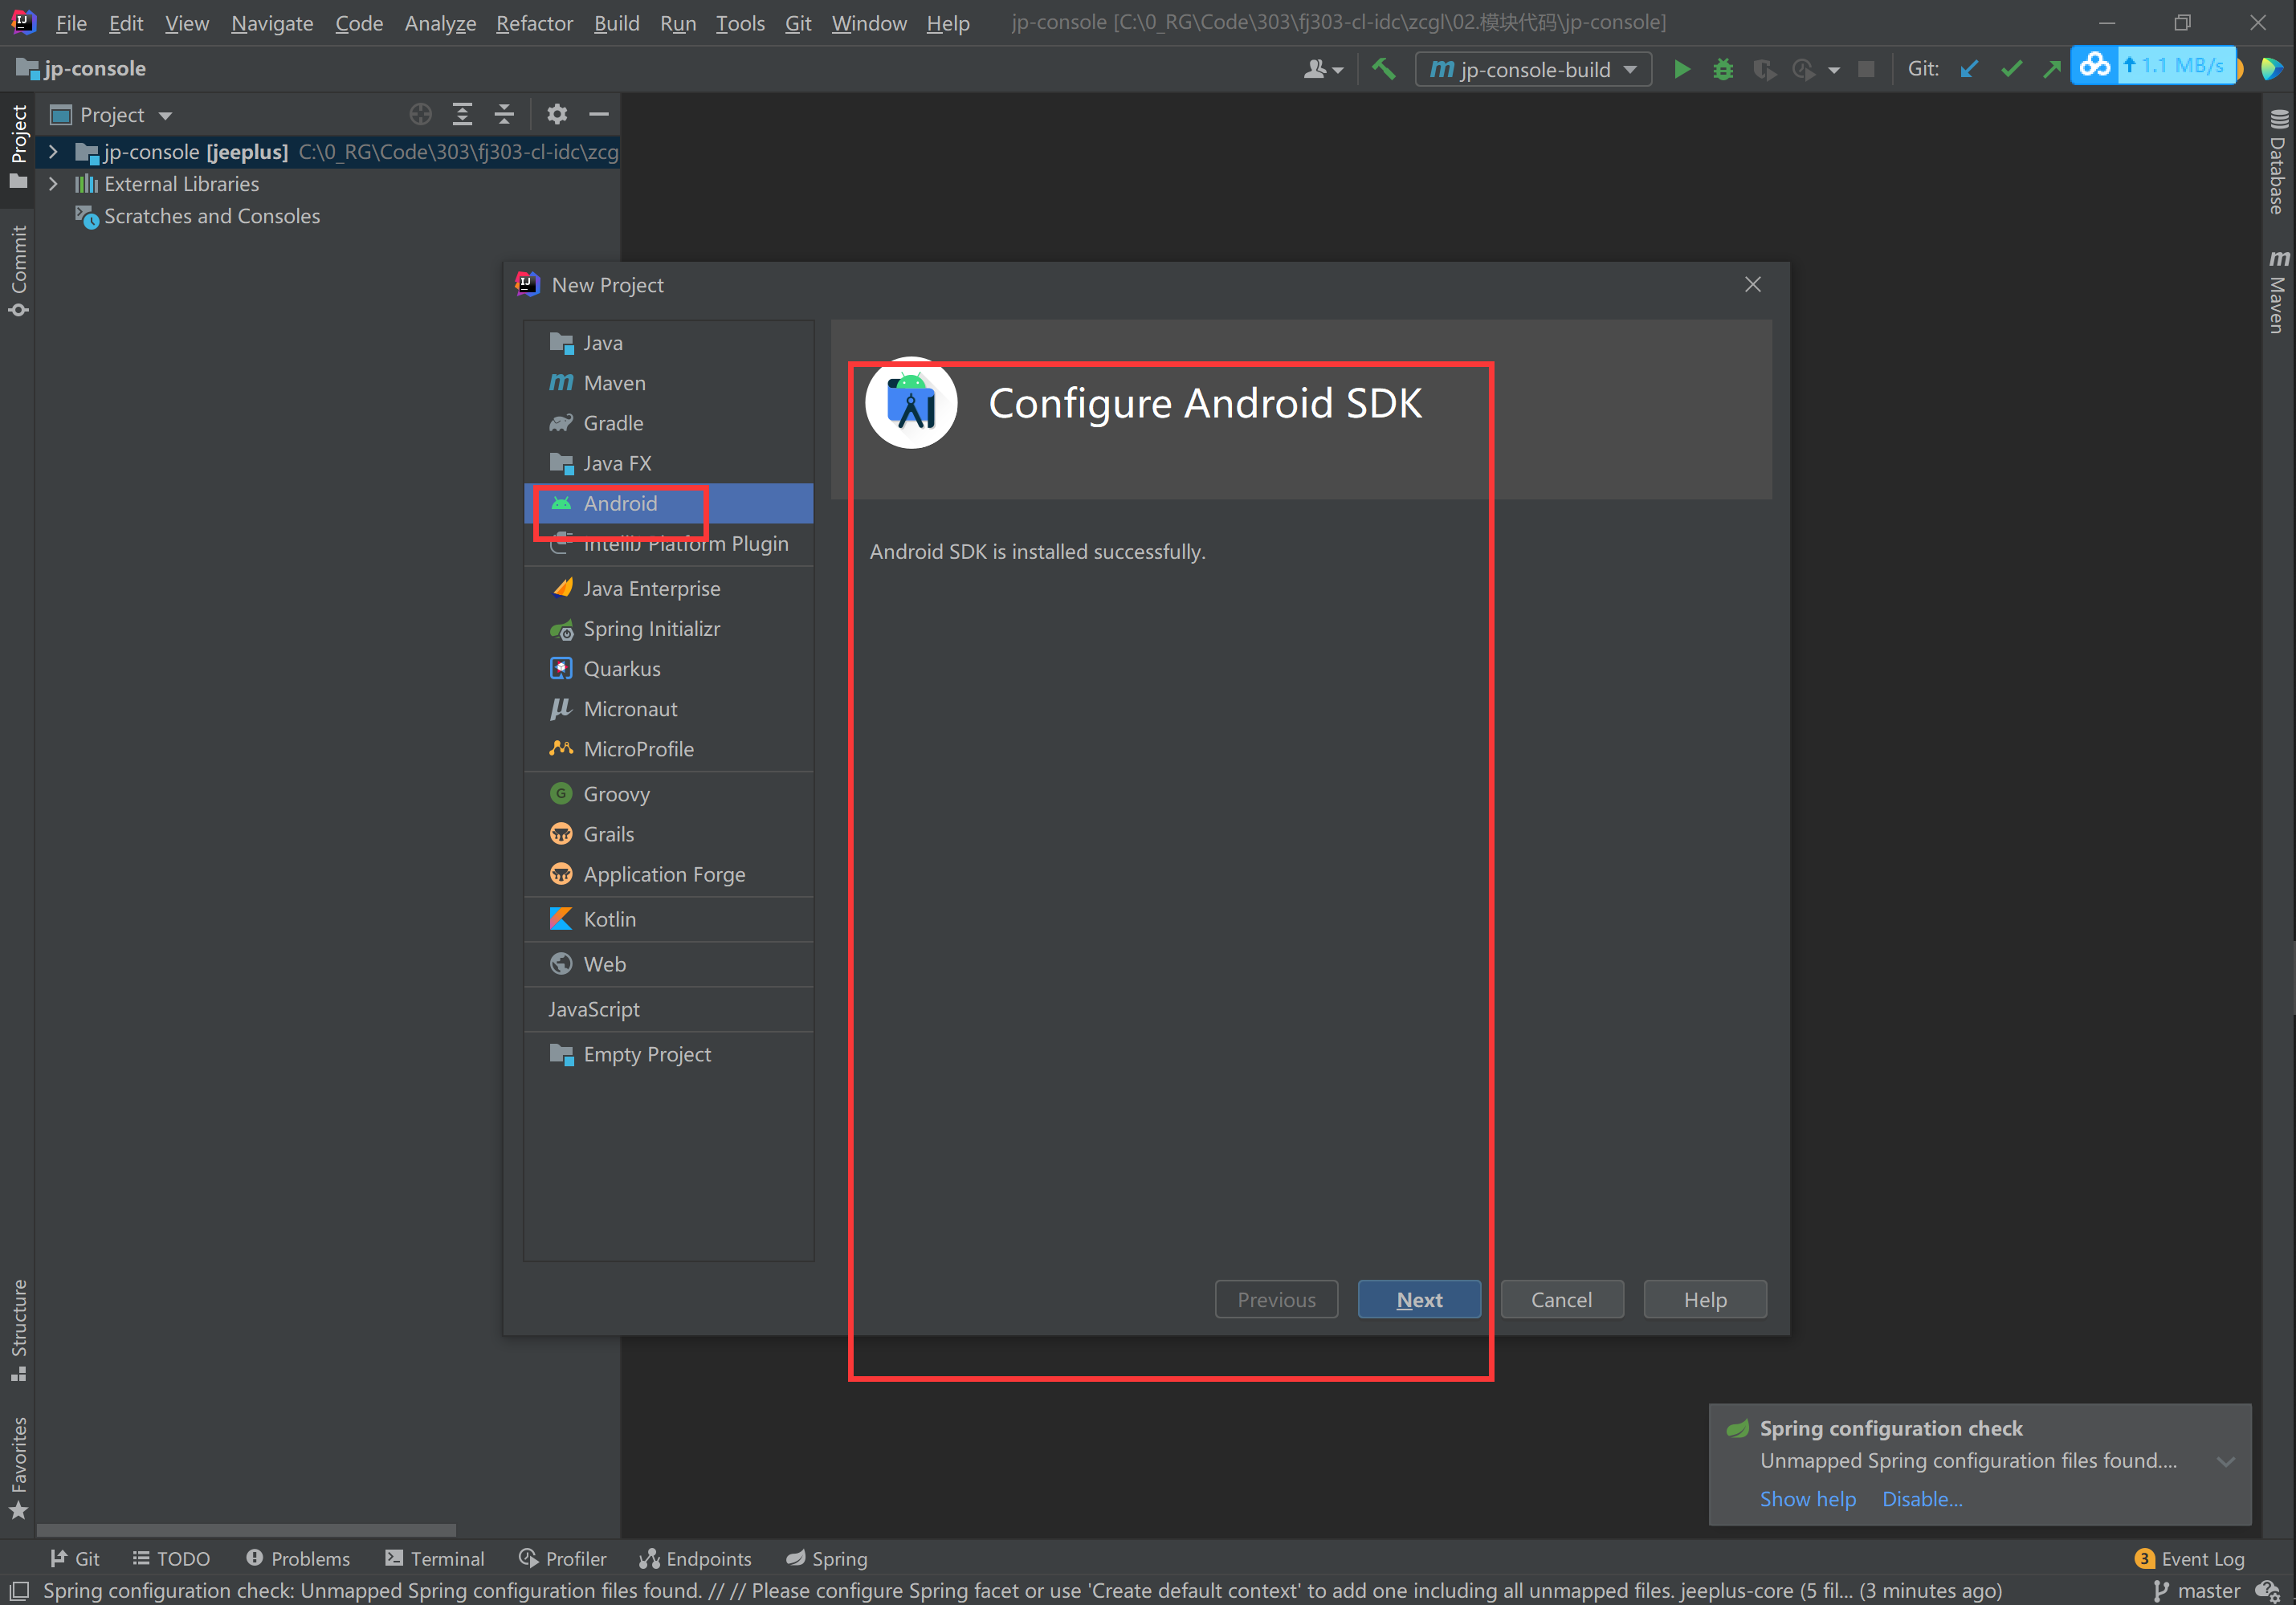Select Kotlin project type
2296x1605 pixels.
pos(668,919)
